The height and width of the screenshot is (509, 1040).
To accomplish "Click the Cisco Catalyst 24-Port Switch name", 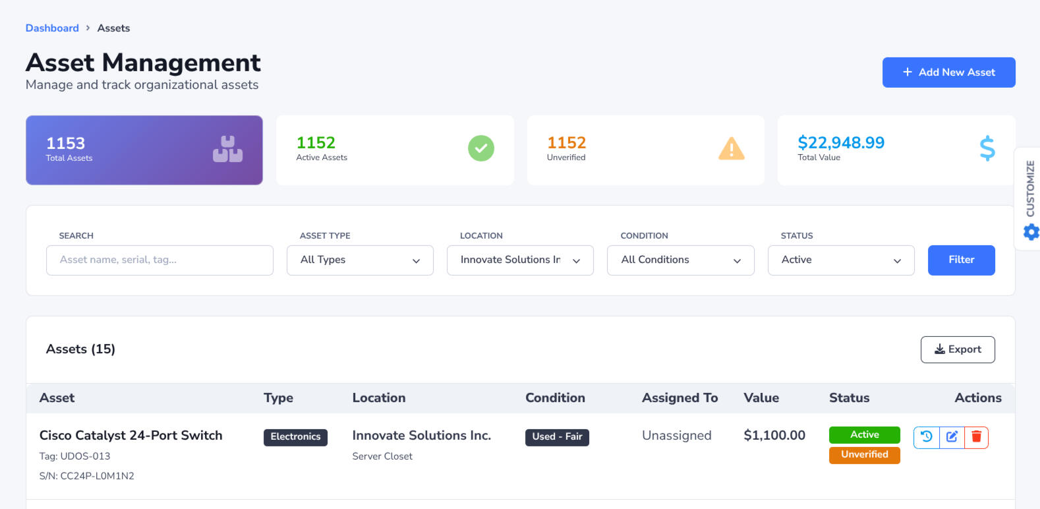I will tap(131, 436).
